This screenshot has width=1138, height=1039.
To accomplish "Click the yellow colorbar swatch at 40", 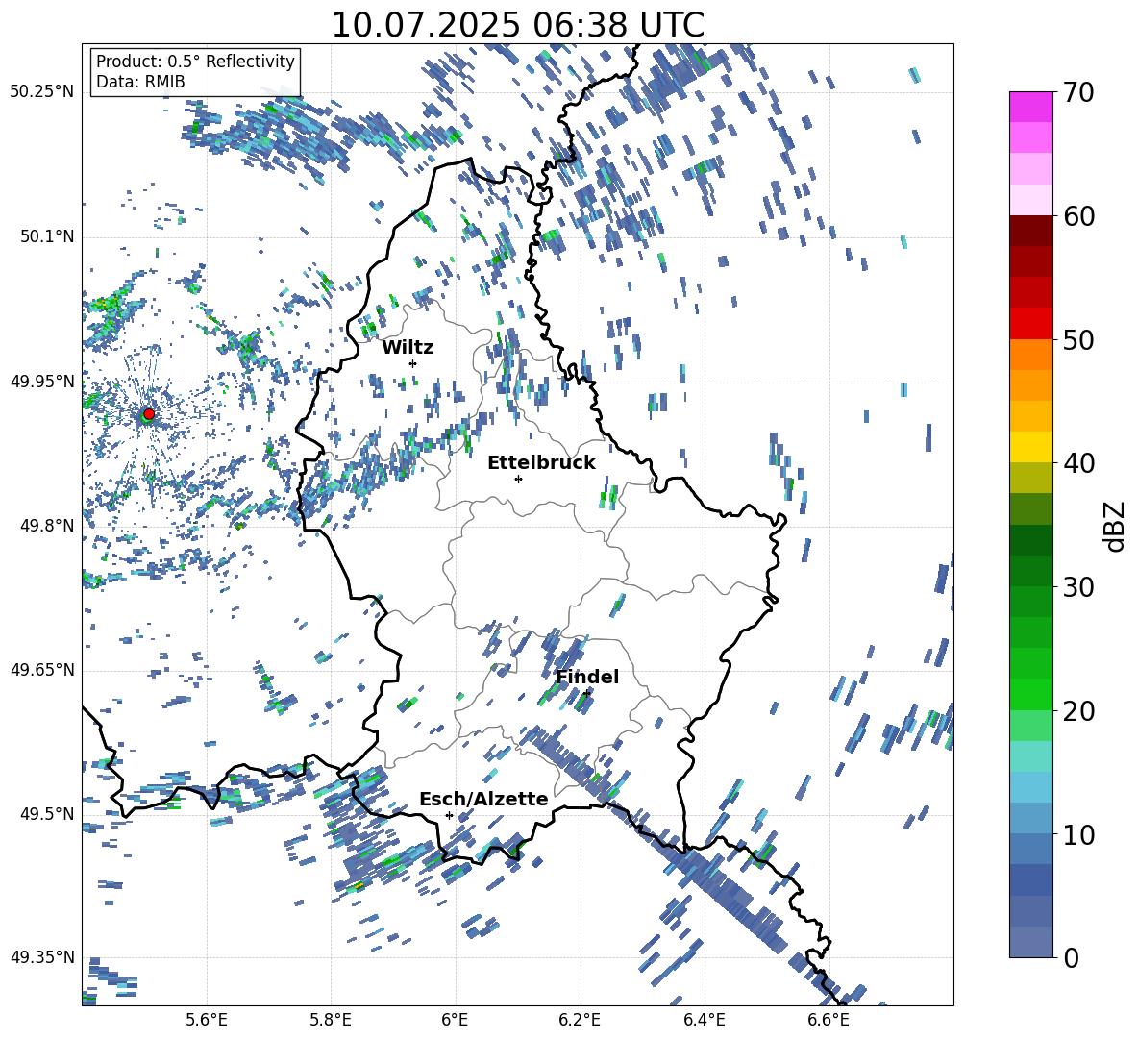I will pyautogui.click(x=1030, y=447).
